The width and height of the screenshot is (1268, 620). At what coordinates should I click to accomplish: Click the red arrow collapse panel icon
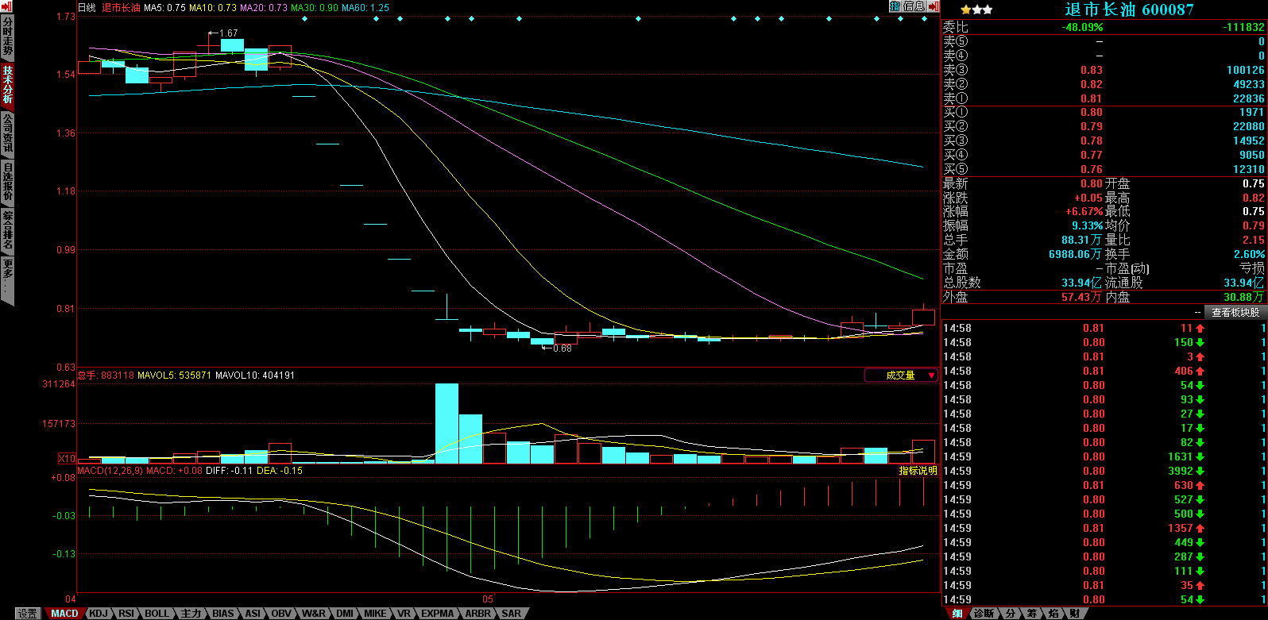pyautogui.click(x=934, y=6)
